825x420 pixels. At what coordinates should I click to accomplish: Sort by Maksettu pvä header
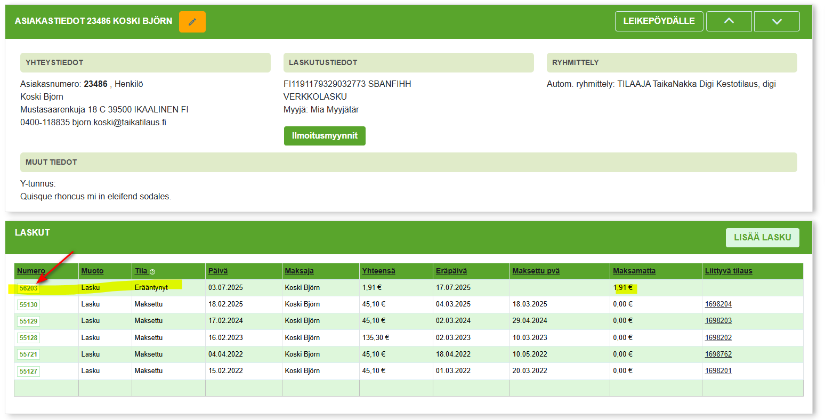536,271
